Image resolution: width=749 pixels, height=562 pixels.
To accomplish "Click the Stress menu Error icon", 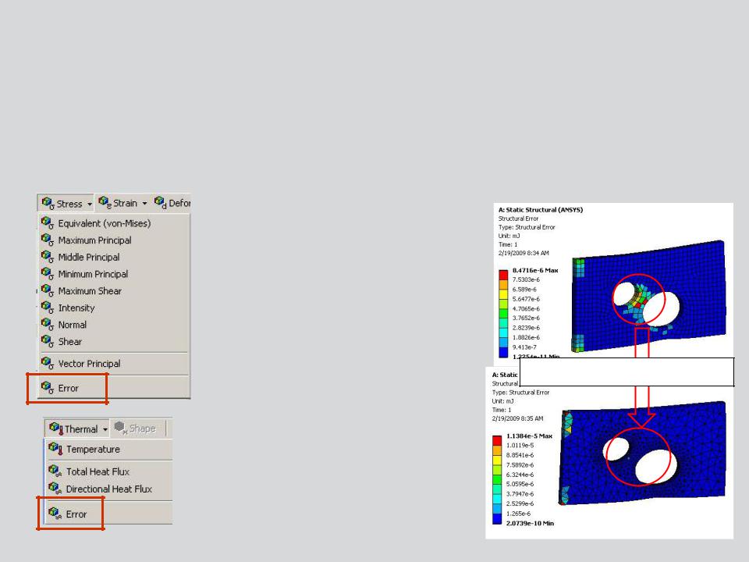I will pyautogui.click(x=48, y=388).
